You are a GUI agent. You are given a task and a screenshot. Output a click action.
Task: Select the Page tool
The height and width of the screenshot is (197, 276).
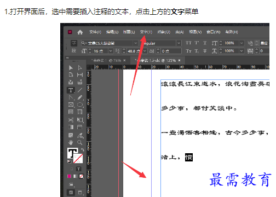[x=71, y=75]
